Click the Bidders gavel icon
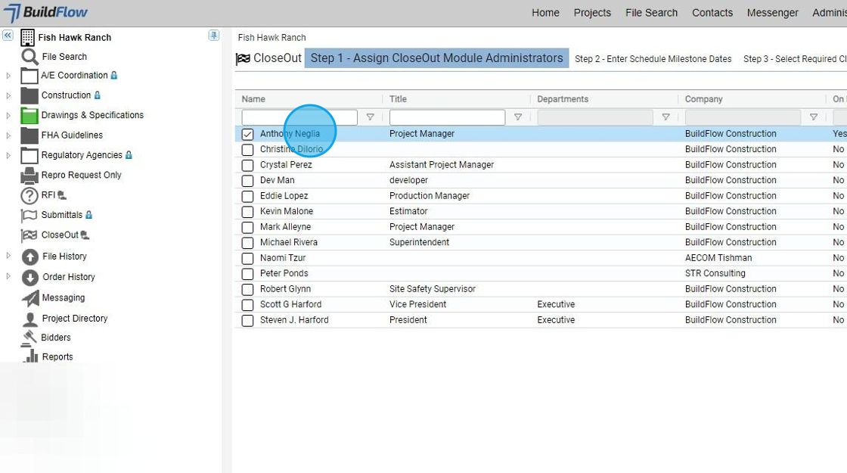This screenshot has height=473, width=847. point(29,338)
